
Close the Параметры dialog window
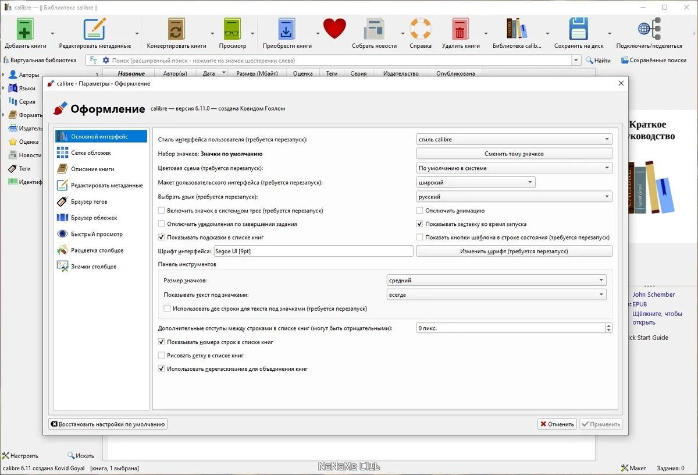tap(621, 84)
